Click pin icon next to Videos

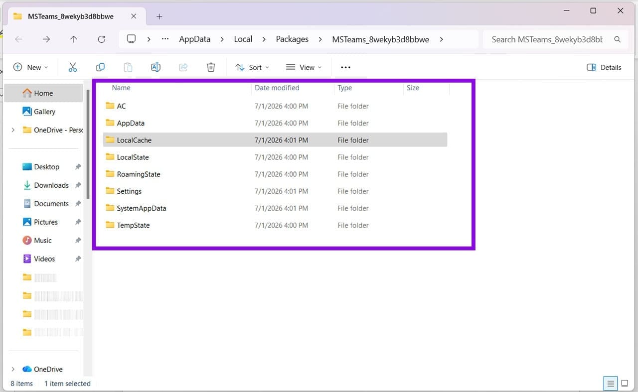(78, 259)
